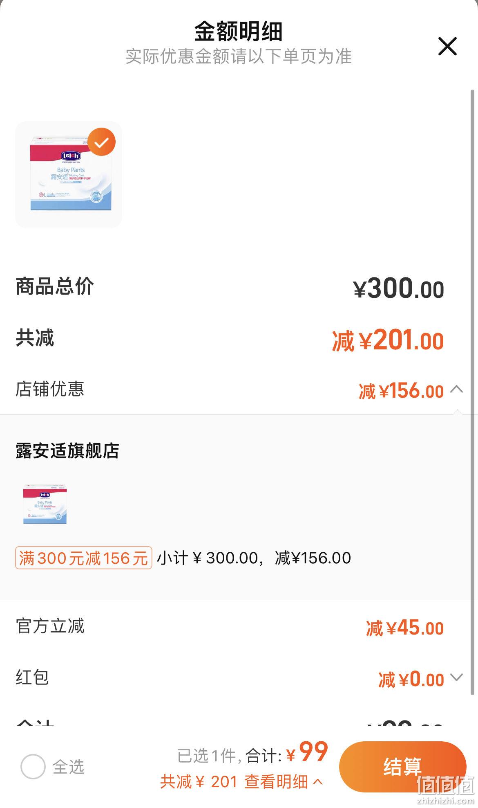The image size is (478, 808).
Task: Collapse the 店铺优惠 section chevron
Action: 456,389
